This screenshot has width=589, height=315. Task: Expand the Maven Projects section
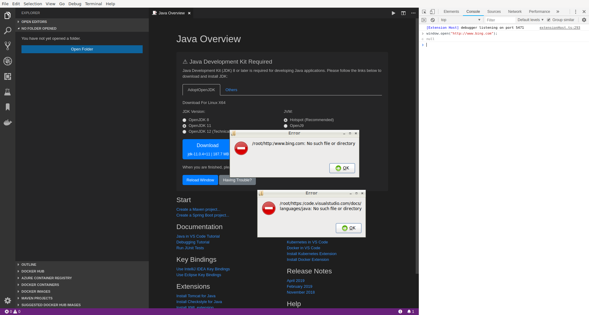click(x=82, y=298)
